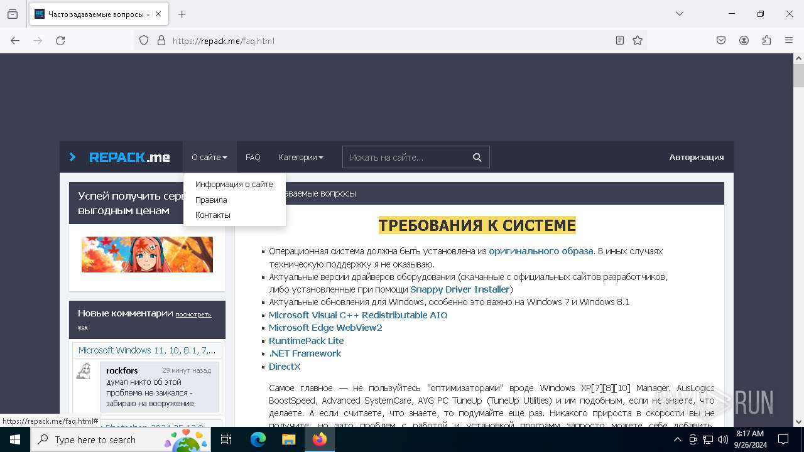
Task: Open taskbar clock 8:17 AM
Action: pos(750,439)
